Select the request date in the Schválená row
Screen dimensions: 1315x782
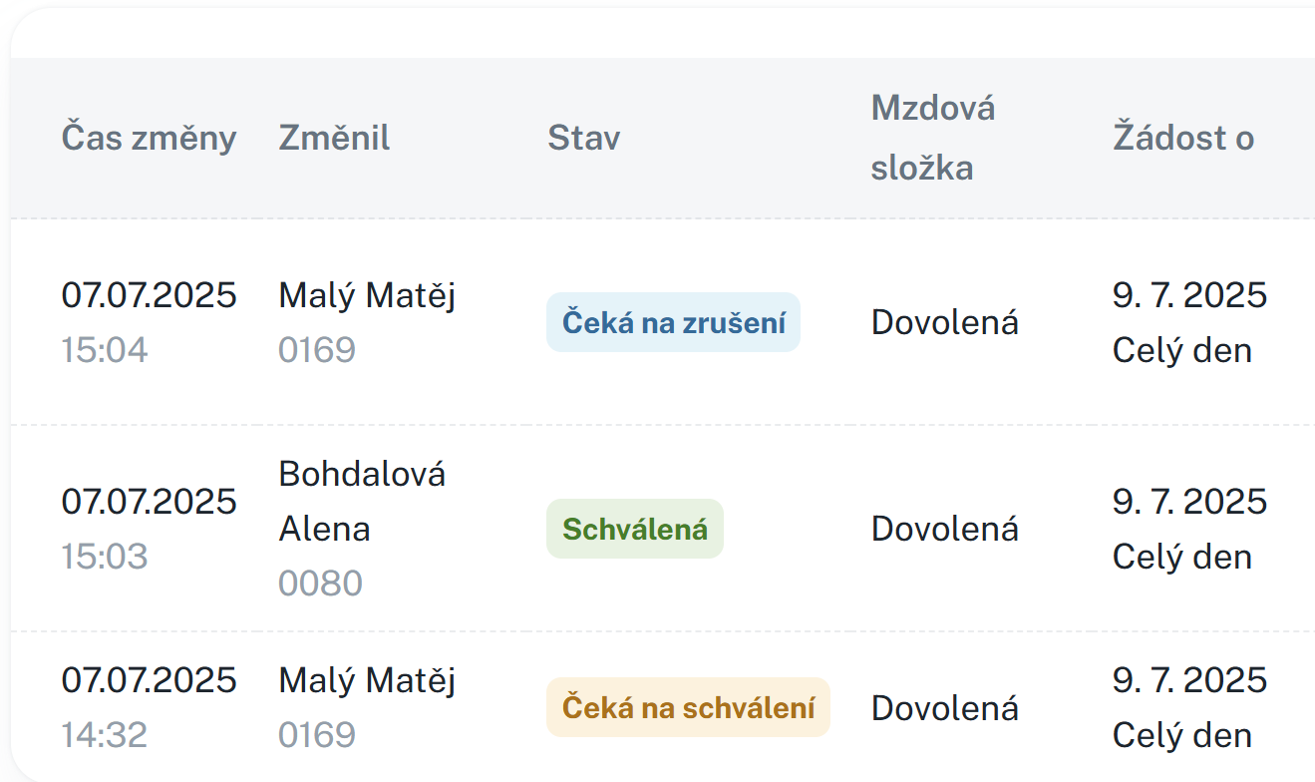tap(1188, 502)
